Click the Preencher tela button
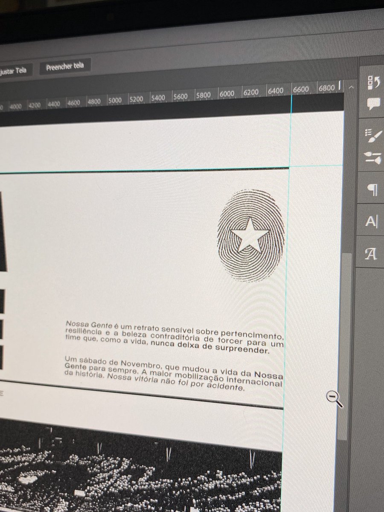Screen dimensions: 384x512 tap(65, 67)
